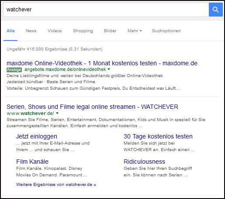This screenshot has width=225, height=199.
Task: Open the Jetzt einloggen sitelink
Action: pos(37,136)
